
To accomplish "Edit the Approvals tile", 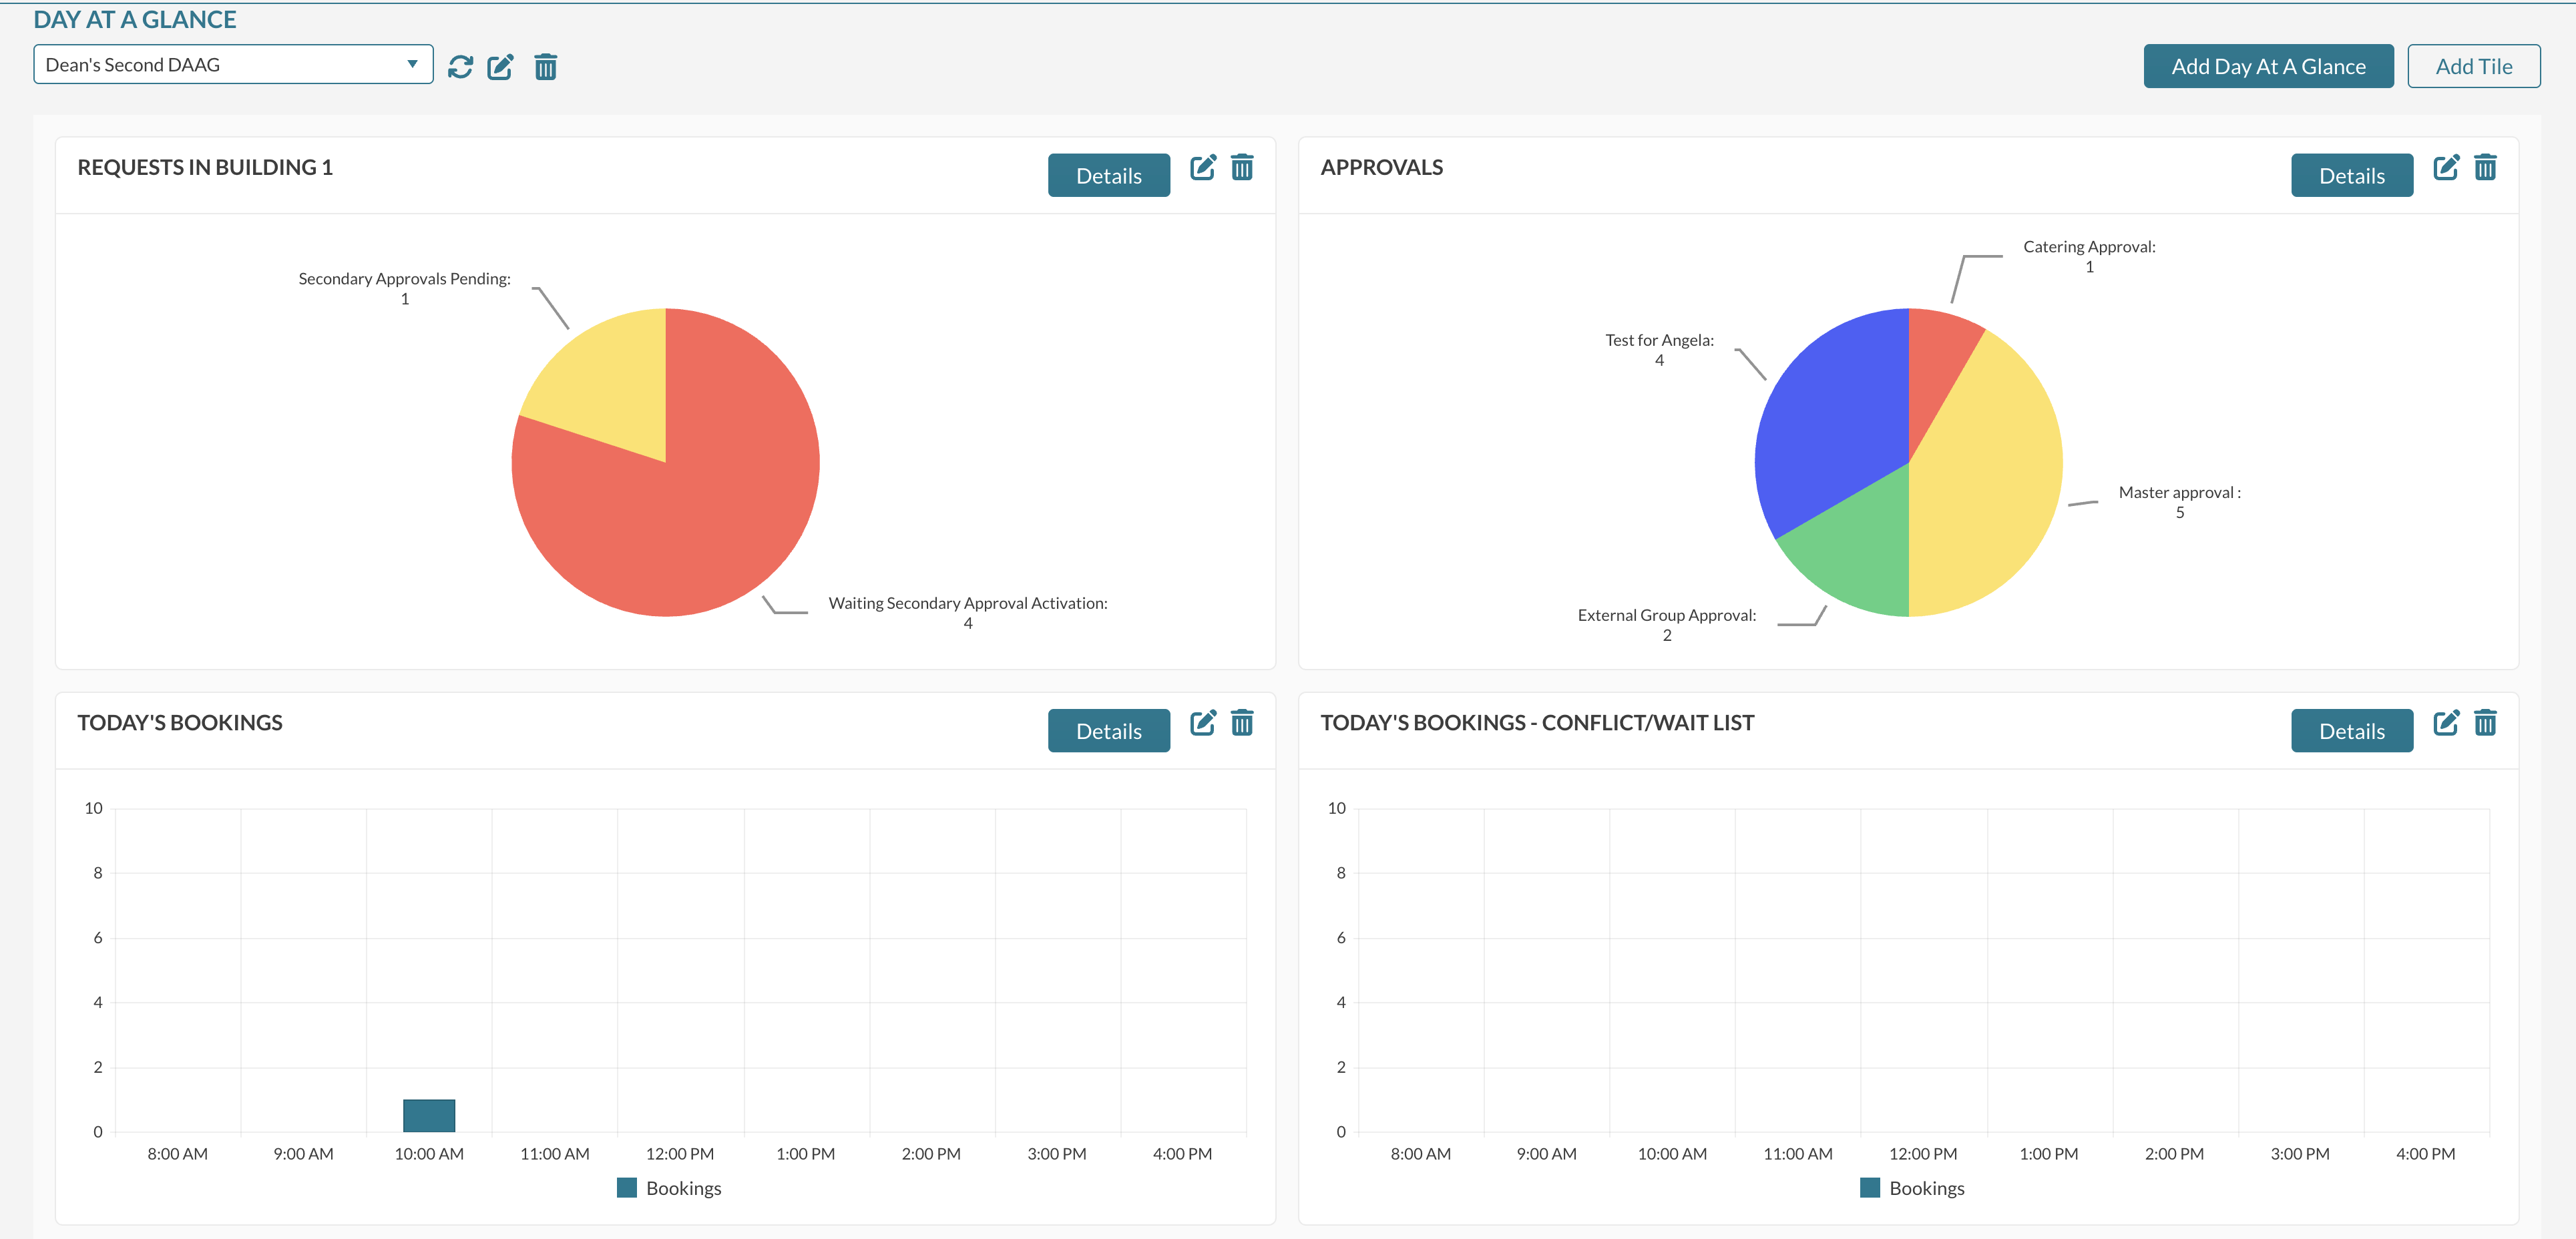I will 2446,167.
